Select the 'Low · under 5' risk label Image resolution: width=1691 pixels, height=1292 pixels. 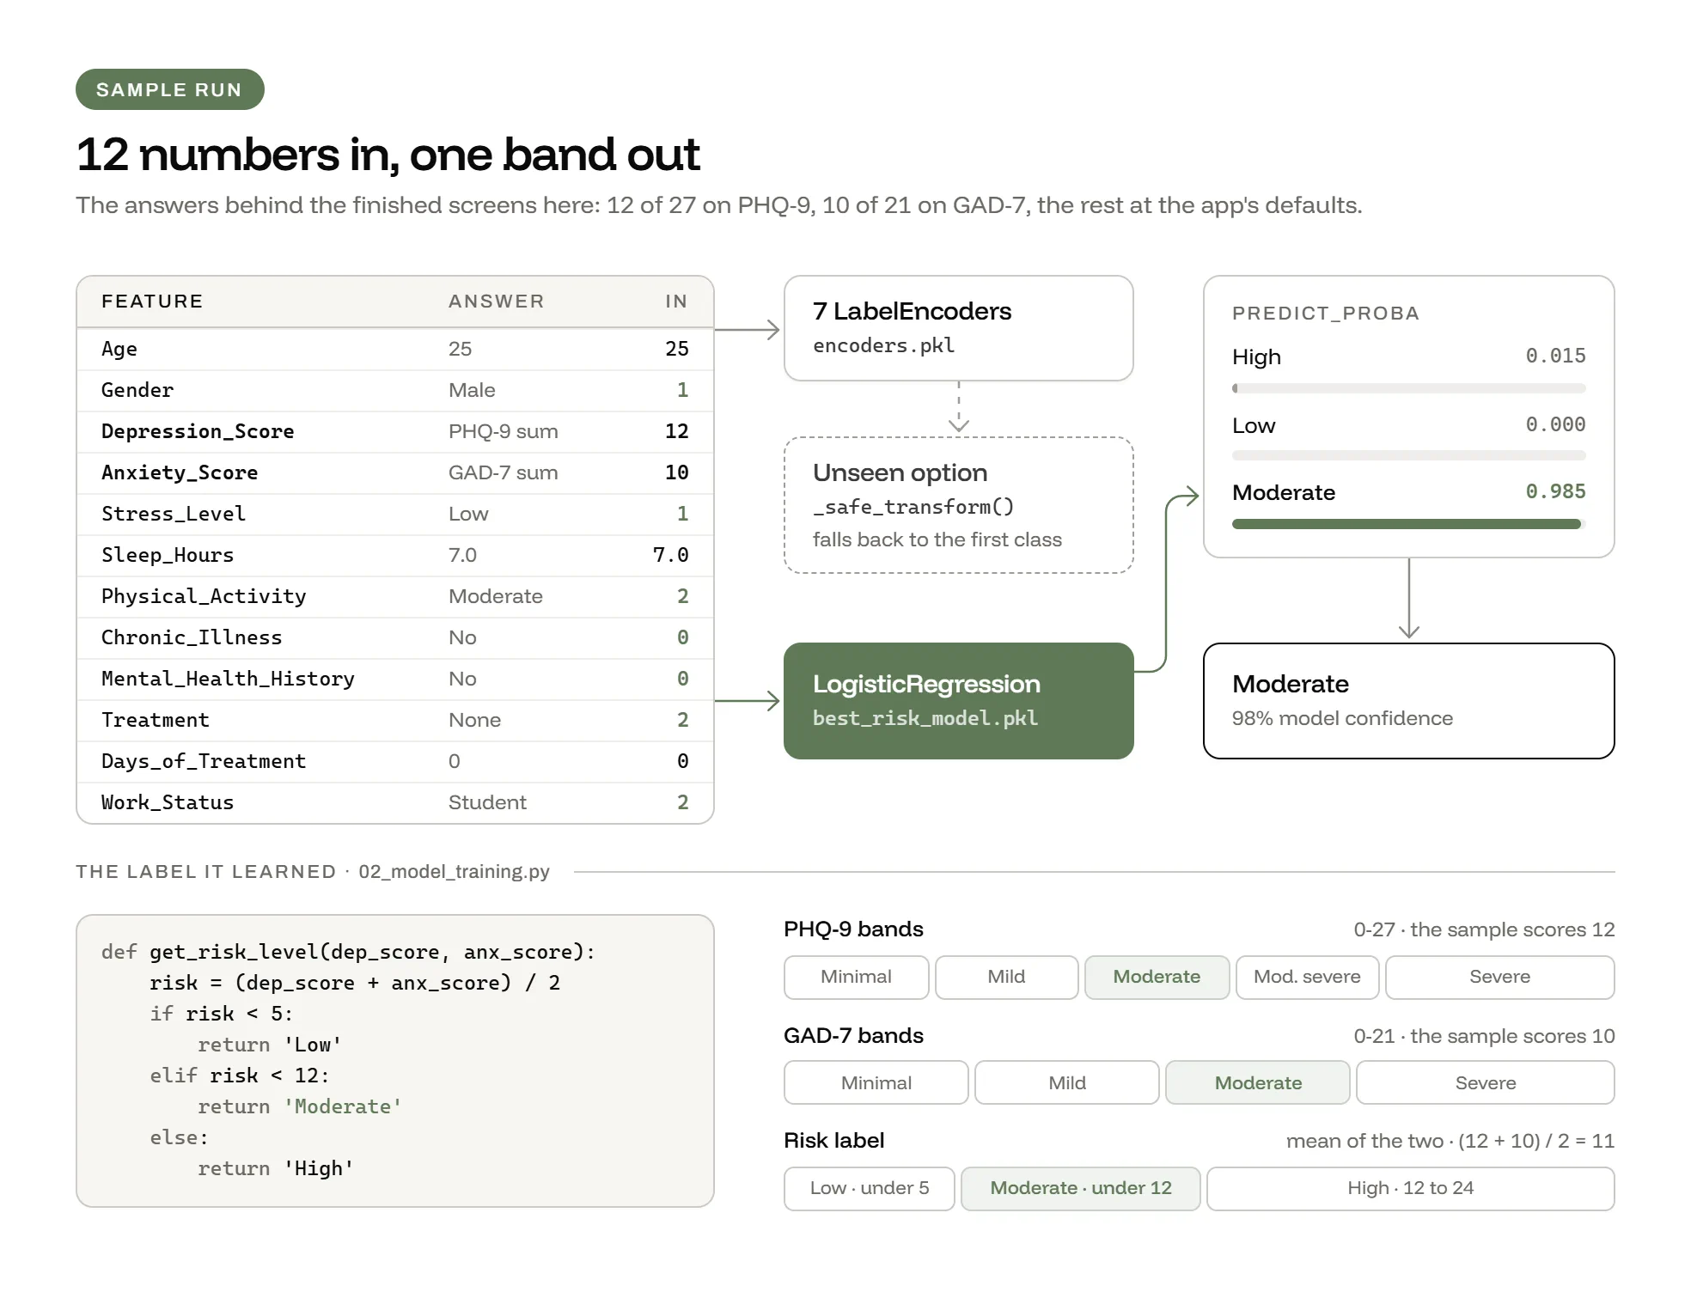coord(869,1188)
